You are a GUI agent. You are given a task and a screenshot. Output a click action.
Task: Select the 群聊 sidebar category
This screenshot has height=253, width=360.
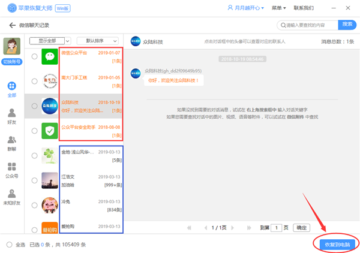(x=12, y=143)
